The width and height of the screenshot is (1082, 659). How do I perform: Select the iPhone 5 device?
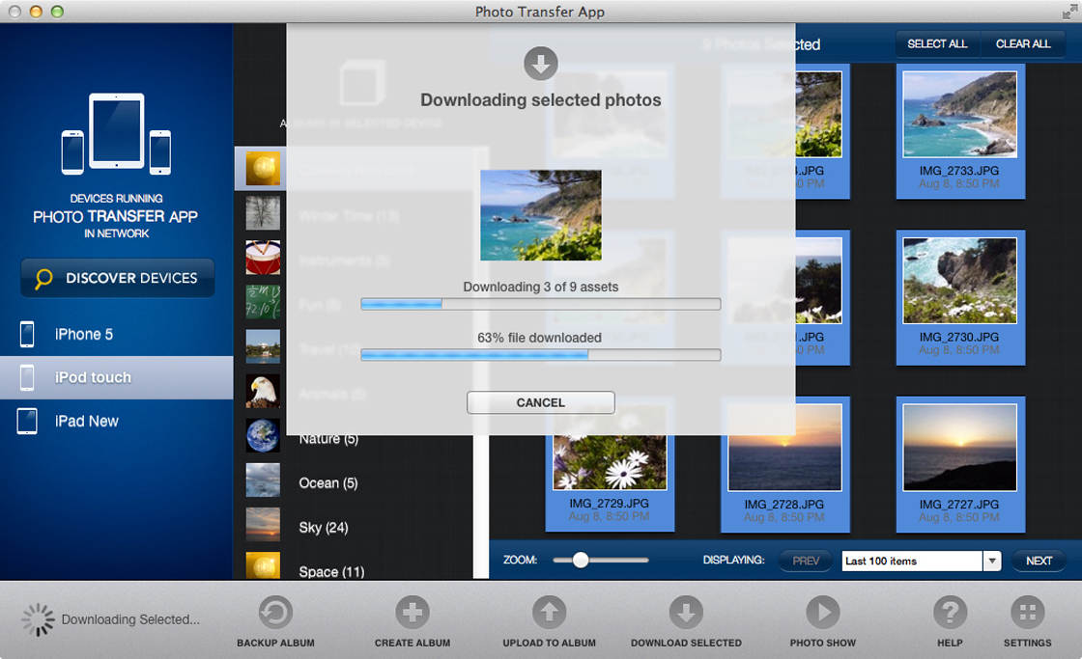84,334
